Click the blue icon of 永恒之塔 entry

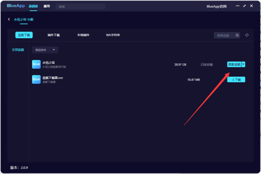36,64
